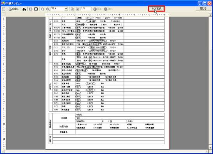Click the 閉じる close button
Image resolution: width=213 pixels, height=154 pixels.
[x=203, y=9]
